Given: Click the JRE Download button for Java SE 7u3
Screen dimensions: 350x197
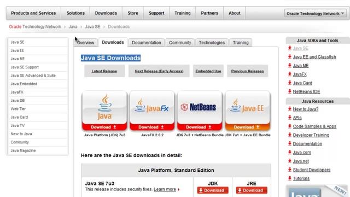Looking at the screenshot, I should coord(252,190).
